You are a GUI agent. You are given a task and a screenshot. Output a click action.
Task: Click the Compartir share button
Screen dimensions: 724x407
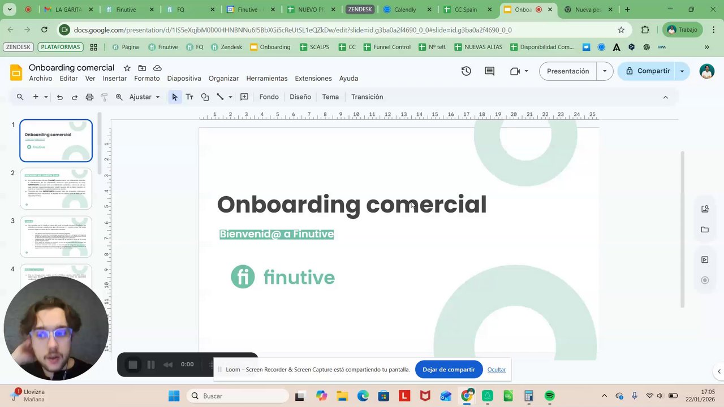point(648,71)
